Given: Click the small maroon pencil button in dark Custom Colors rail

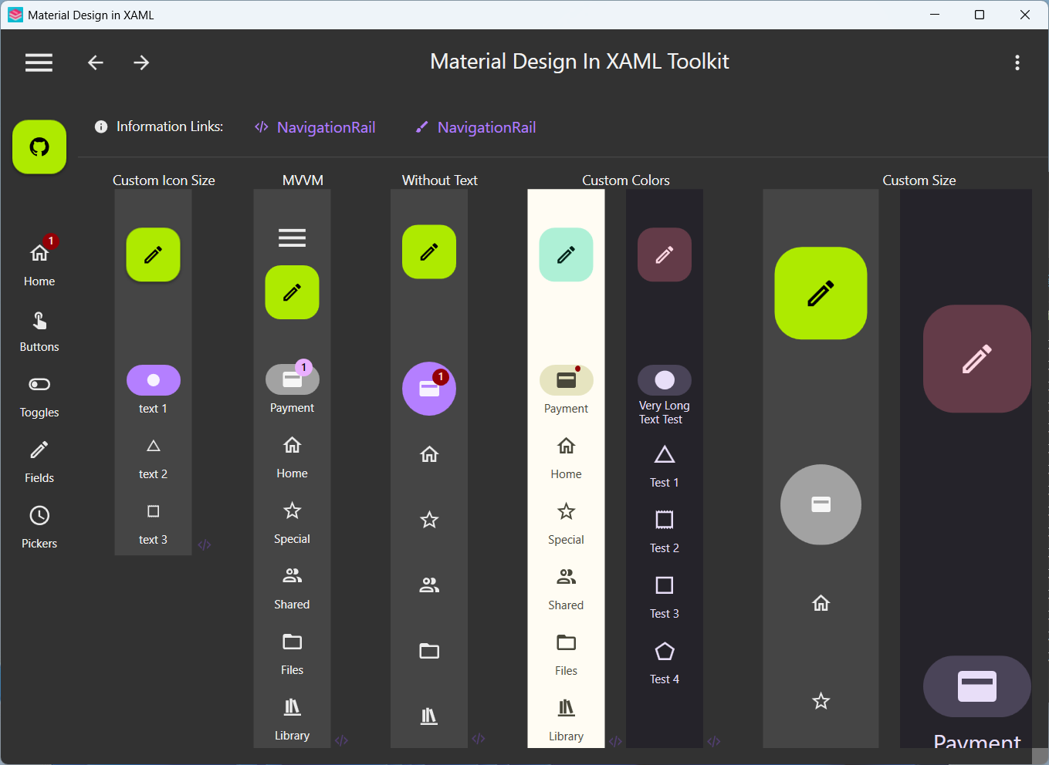Looking at the screenshot, I should [x=665, y=254].
